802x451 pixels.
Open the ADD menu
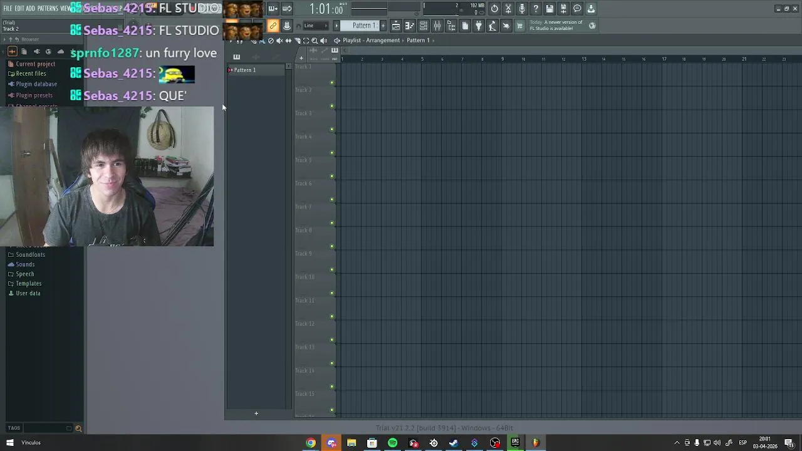pos(30,8)
